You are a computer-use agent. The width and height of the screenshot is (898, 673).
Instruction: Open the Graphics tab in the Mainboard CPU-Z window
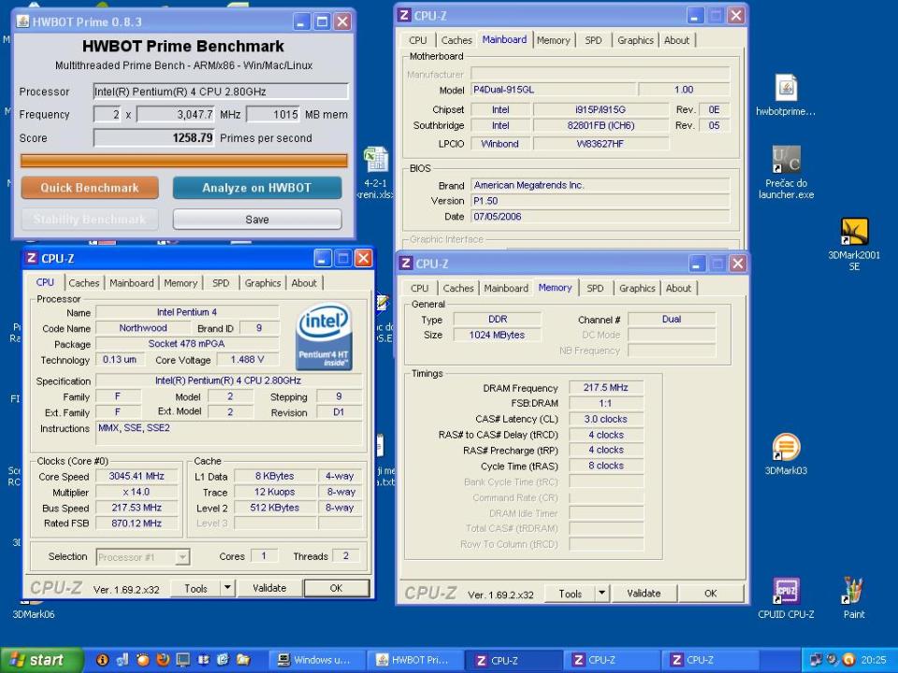click(635, 40)
